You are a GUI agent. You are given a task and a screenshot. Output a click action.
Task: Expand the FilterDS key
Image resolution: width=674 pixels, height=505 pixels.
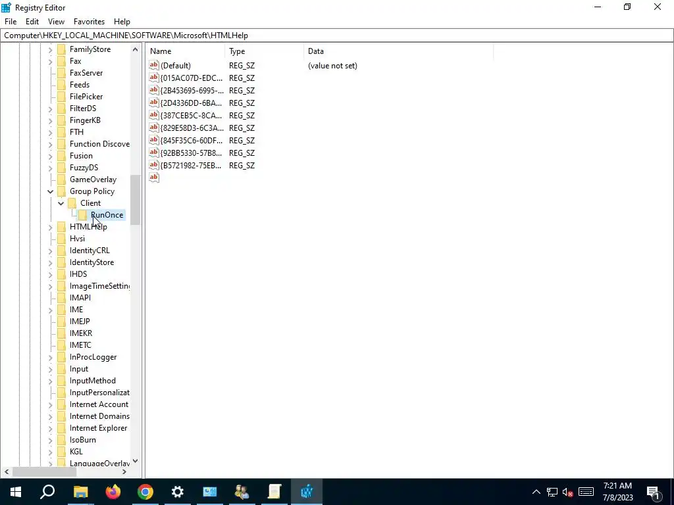point(50,108)
